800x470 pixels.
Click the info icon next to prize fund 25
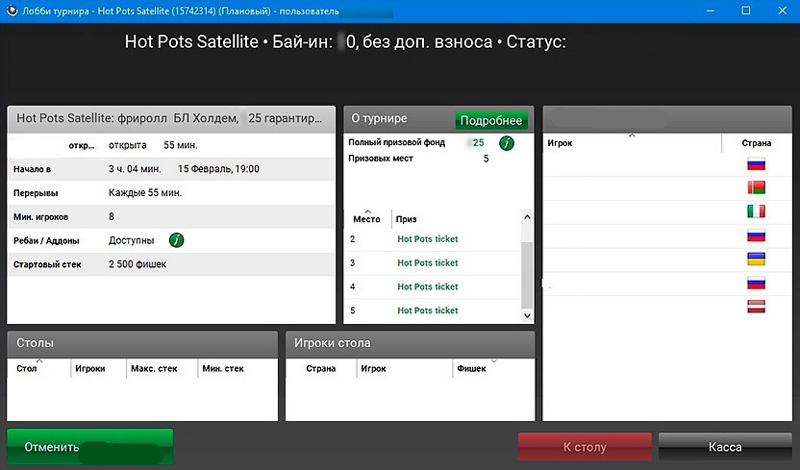[x=506, y=143]
